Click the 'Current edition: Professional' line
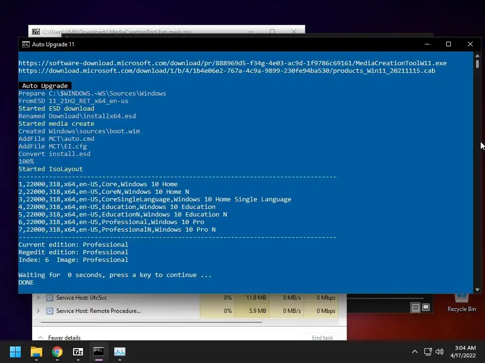 coord(73,244)
